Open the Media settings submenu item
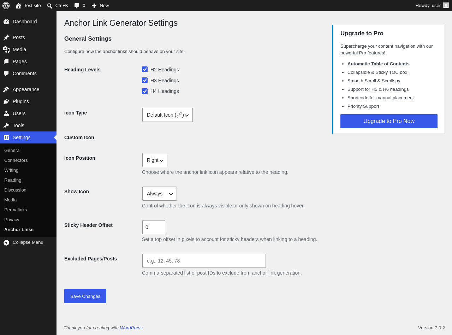The height and width of the screenshot is (335, 452). click(x=10, y=200)
